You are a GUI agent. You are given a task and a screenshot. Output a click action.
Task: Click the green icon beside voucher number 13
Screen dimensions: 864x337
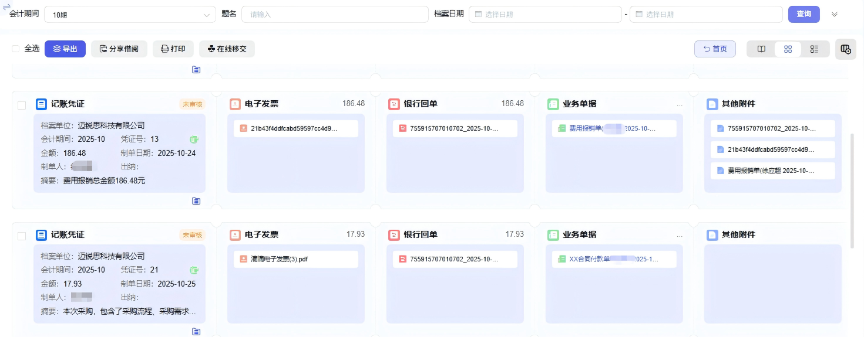click(194, 139)
